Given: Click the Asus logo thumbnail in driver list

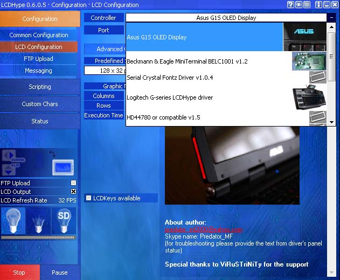Looking at the screenshot, I should pos(304,37).
